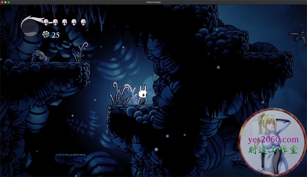Click the Hollow Knight window title
The image size is (307, 177).
[x=153, y=2]
